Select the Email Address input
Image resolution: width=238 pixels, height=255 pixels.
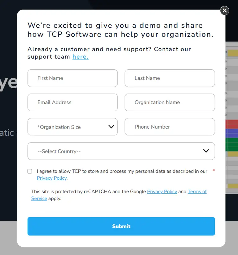pyautogui.click(x=73, y=102)
